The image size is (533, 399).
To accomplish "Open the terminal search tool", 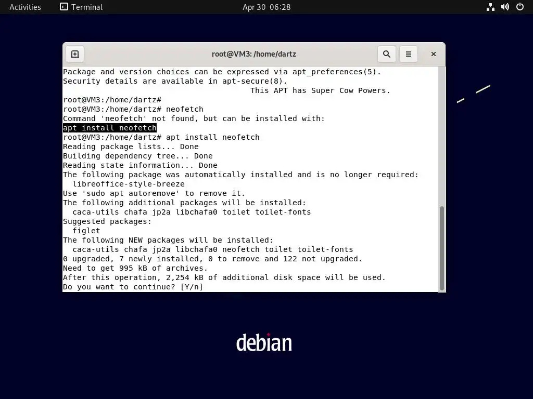I will point(387,54).
